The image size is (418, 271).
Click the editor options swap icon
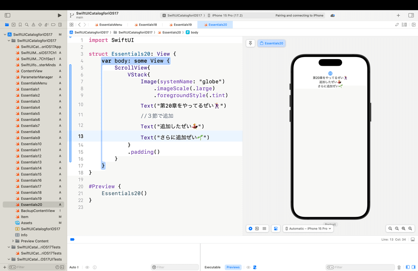(x=397, y=25)
